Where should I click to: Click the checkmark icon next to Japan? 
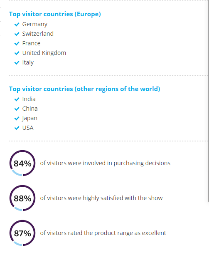[x=17, y=119]
